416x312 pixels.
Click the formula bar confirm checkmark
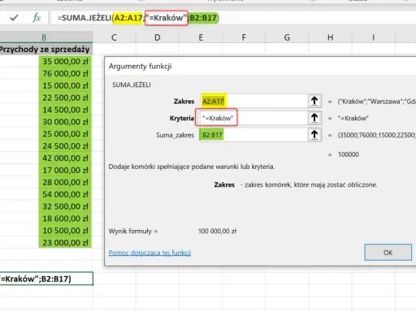tap(14, 18)
